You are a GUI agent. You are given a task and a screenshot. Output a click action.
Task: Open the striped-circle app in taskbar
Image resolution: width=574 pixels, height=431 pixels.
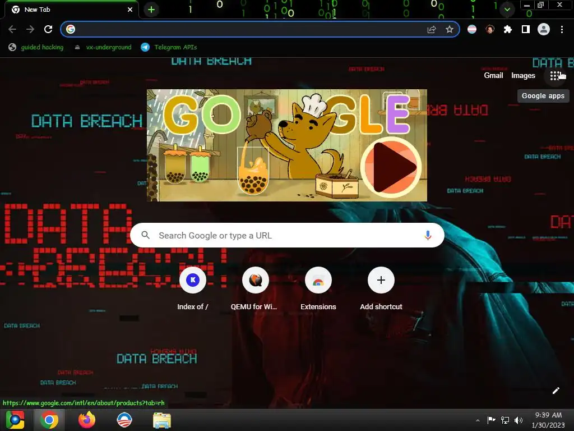pos(124,420)
